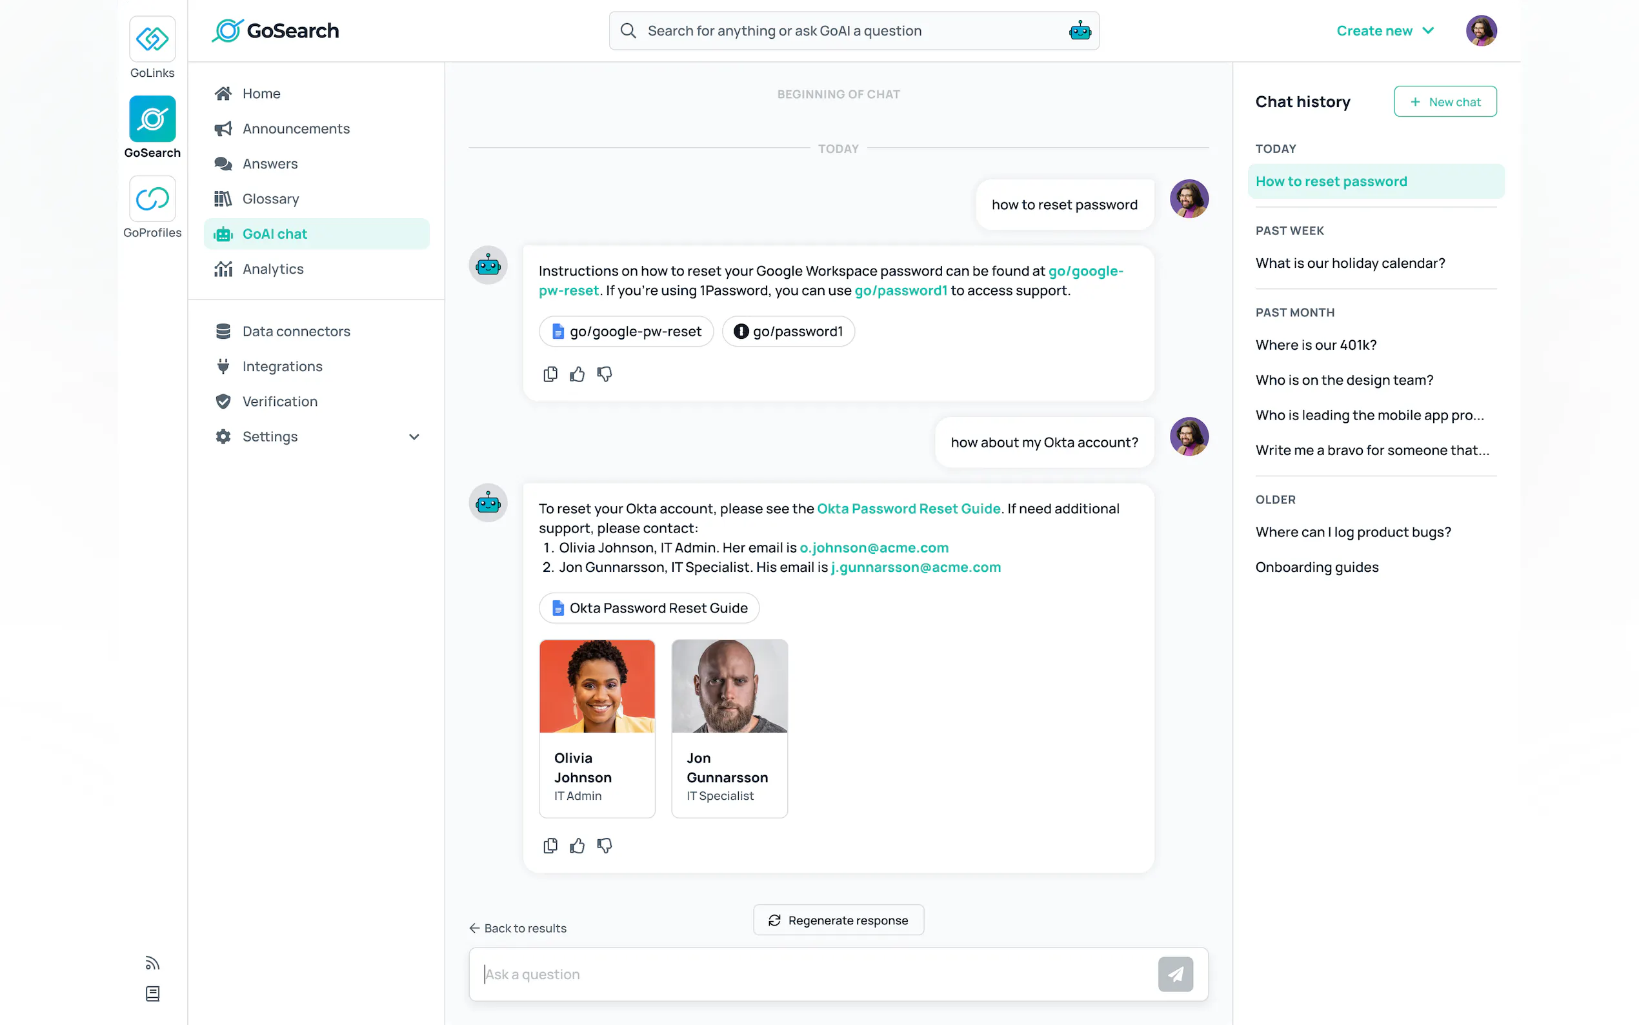Open Data connectors in the sidebar
This screenshot has width=1639, height=1025.
[x=296, y=332]
